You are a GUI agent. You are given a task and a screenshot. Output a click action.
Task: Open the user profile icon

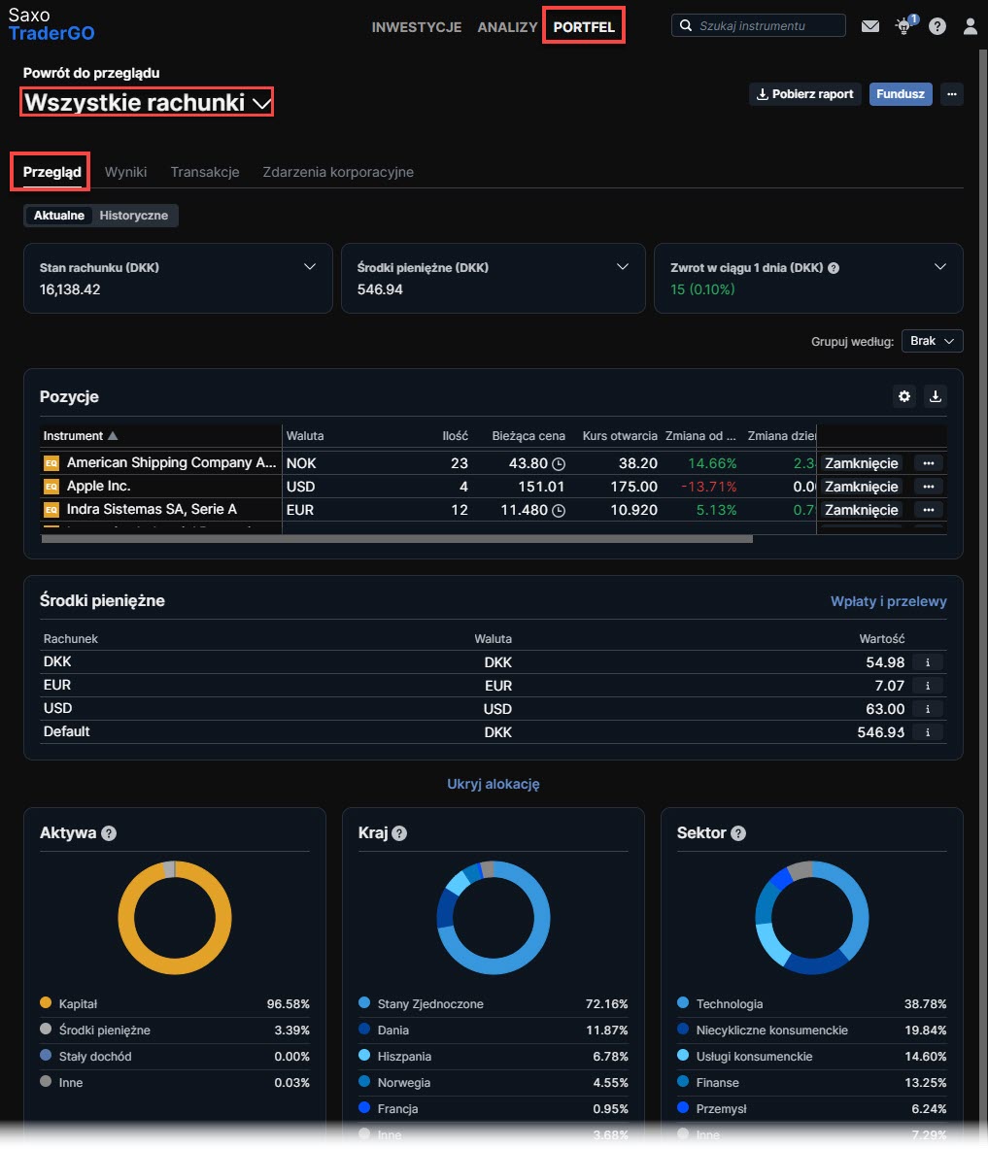click(970, 26)
